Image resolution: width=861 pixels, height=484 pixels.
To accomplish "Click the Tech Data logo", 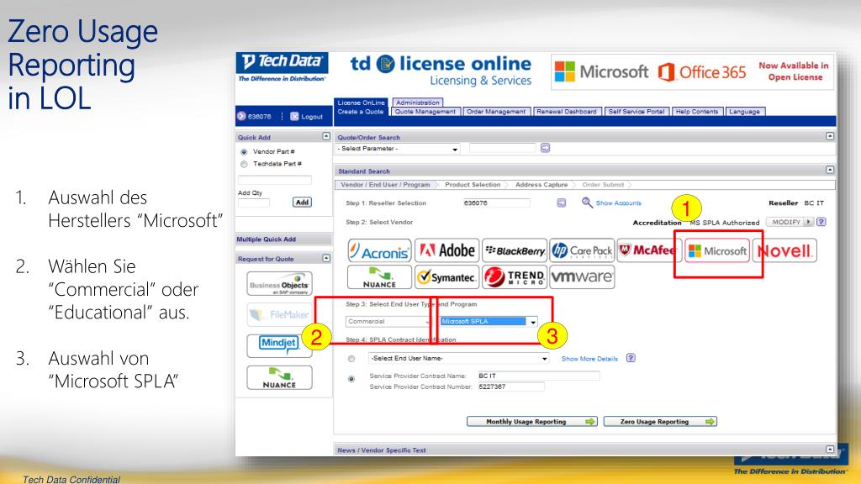I will [x=283, y=67].
